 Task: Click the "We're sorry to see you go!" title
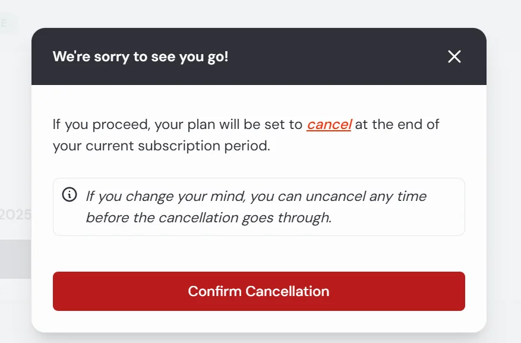pos(140,57)
